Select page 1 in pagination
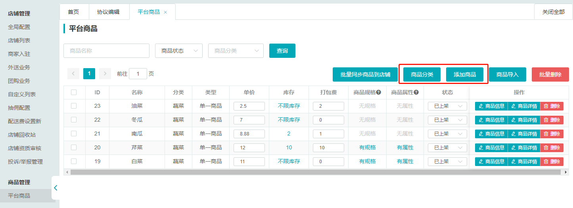This screenshot has width=573, height=208. (x=89, y=74)
